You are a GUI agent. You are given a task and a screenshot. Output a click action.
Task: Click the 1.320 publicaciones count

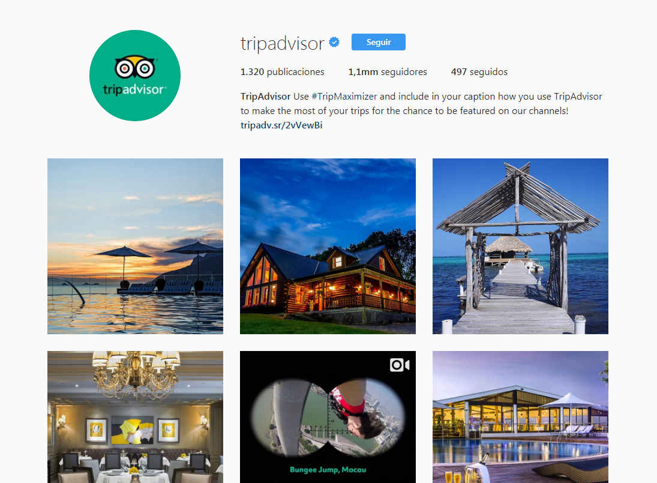[x=283, y=72]
